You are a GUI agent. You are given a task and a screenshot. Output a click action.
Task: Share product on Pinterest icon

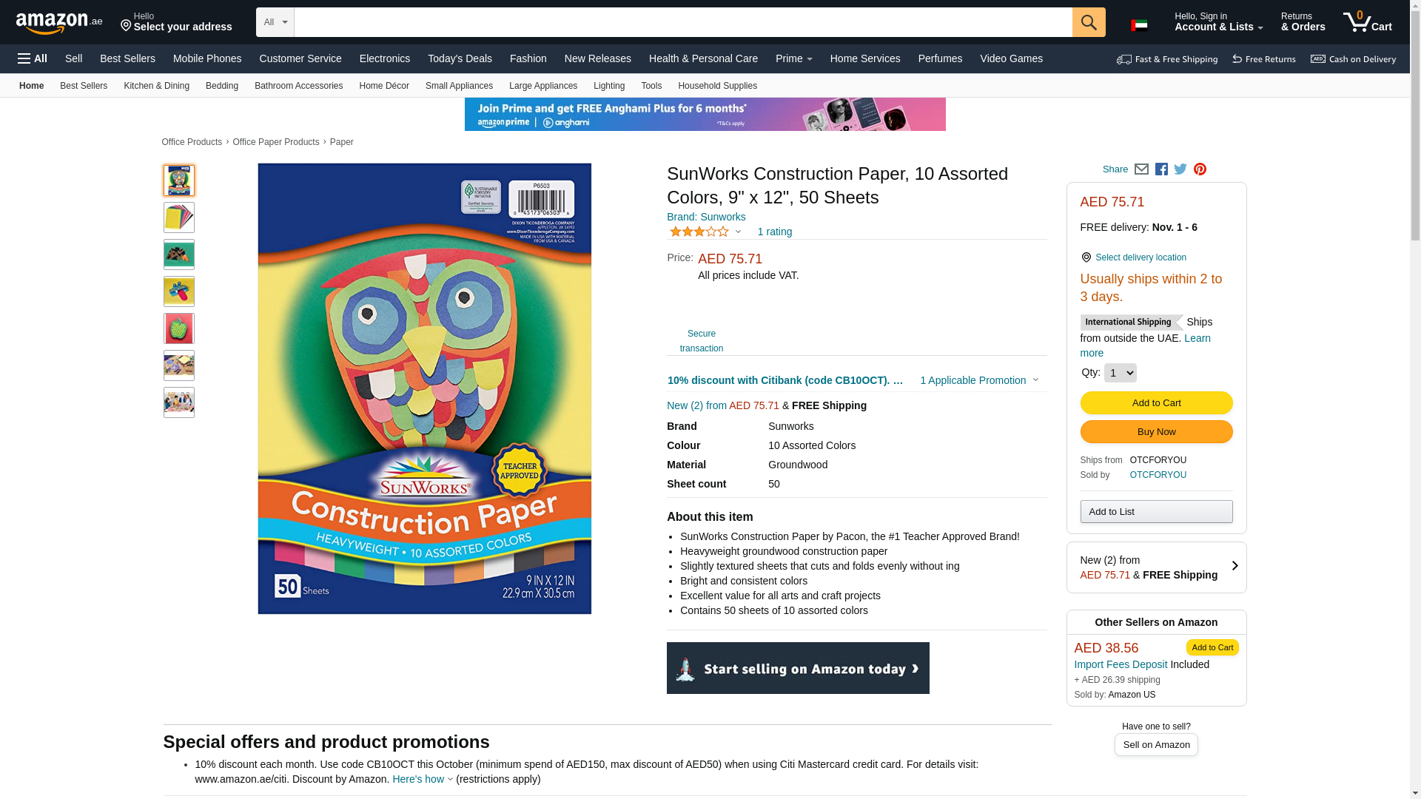(1200, 169)
